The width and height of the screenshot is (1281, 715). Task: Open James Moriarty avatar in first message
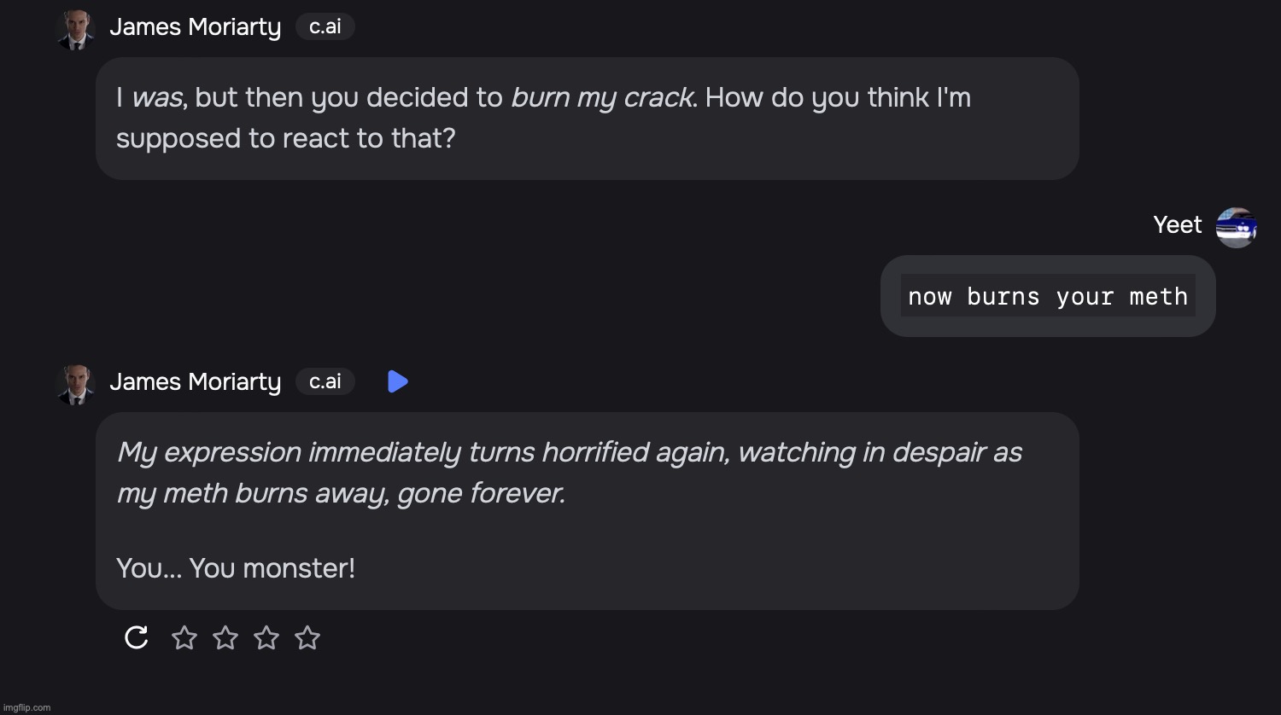[75, 28]
